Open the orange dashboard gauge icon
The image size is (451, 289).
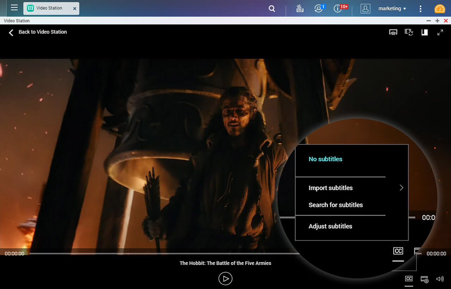click(440, 8)
